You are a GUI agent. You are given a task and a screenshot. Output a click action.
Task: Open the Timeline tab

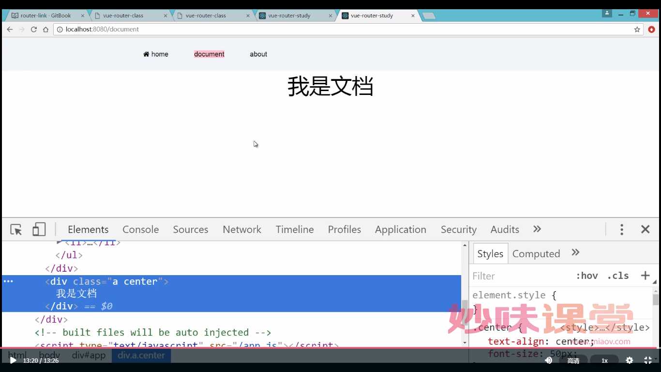click(x=295, y=230)
